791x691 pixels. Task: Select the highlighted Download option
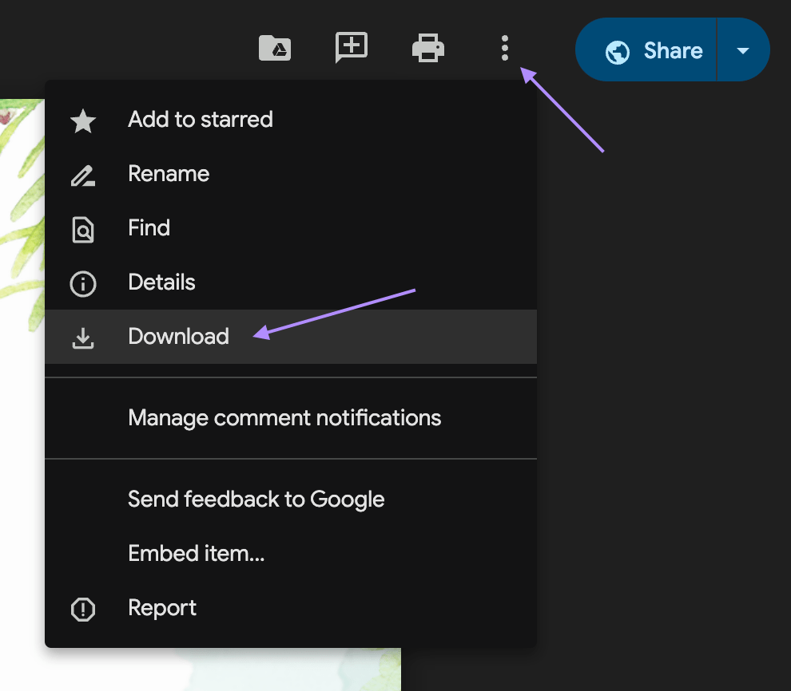point(178,337)
